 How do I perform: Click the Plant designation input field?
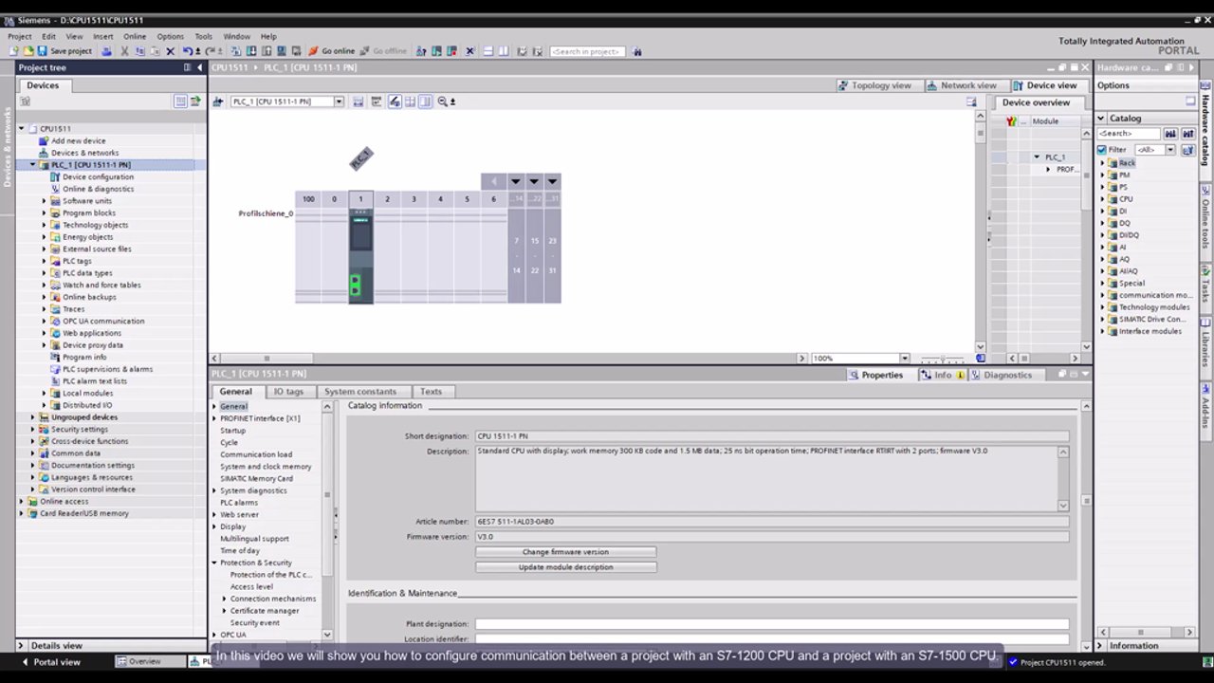(x=772, y=624)
